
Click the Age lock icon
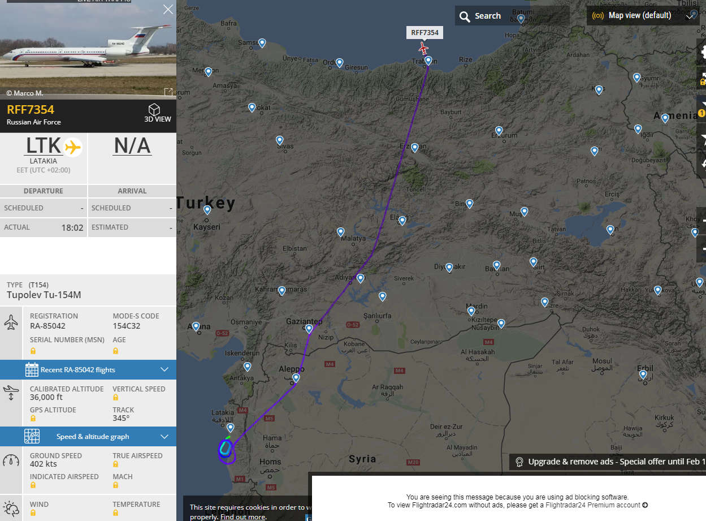115,351
